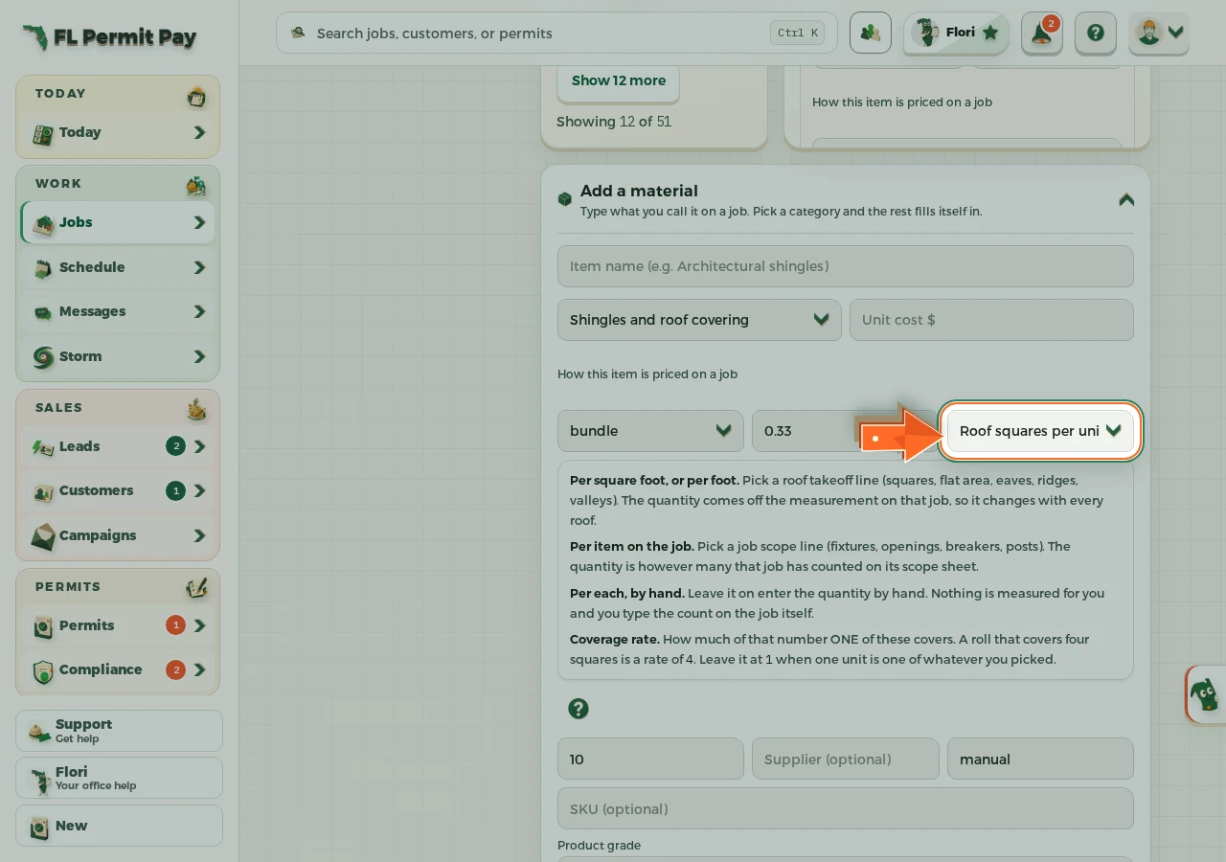Viewport: 1226px width, 862px height.
Task: Open the user avatar menu
Action: 1159,33
